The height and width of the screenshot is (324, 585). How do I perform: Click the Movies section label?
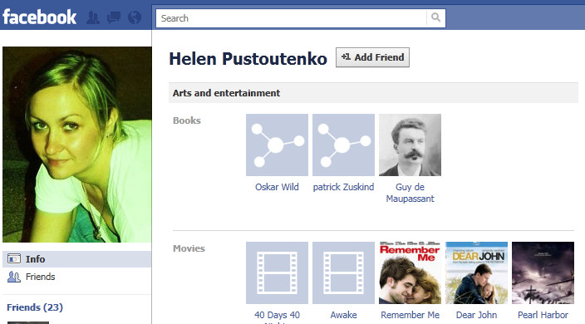point(189,248)
